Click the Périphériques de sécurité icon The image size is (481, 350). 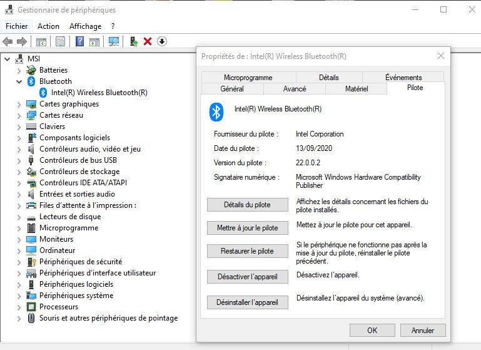coord(31,262)
